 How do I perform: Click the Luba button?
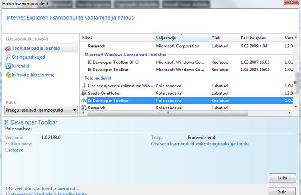point(282,178)
